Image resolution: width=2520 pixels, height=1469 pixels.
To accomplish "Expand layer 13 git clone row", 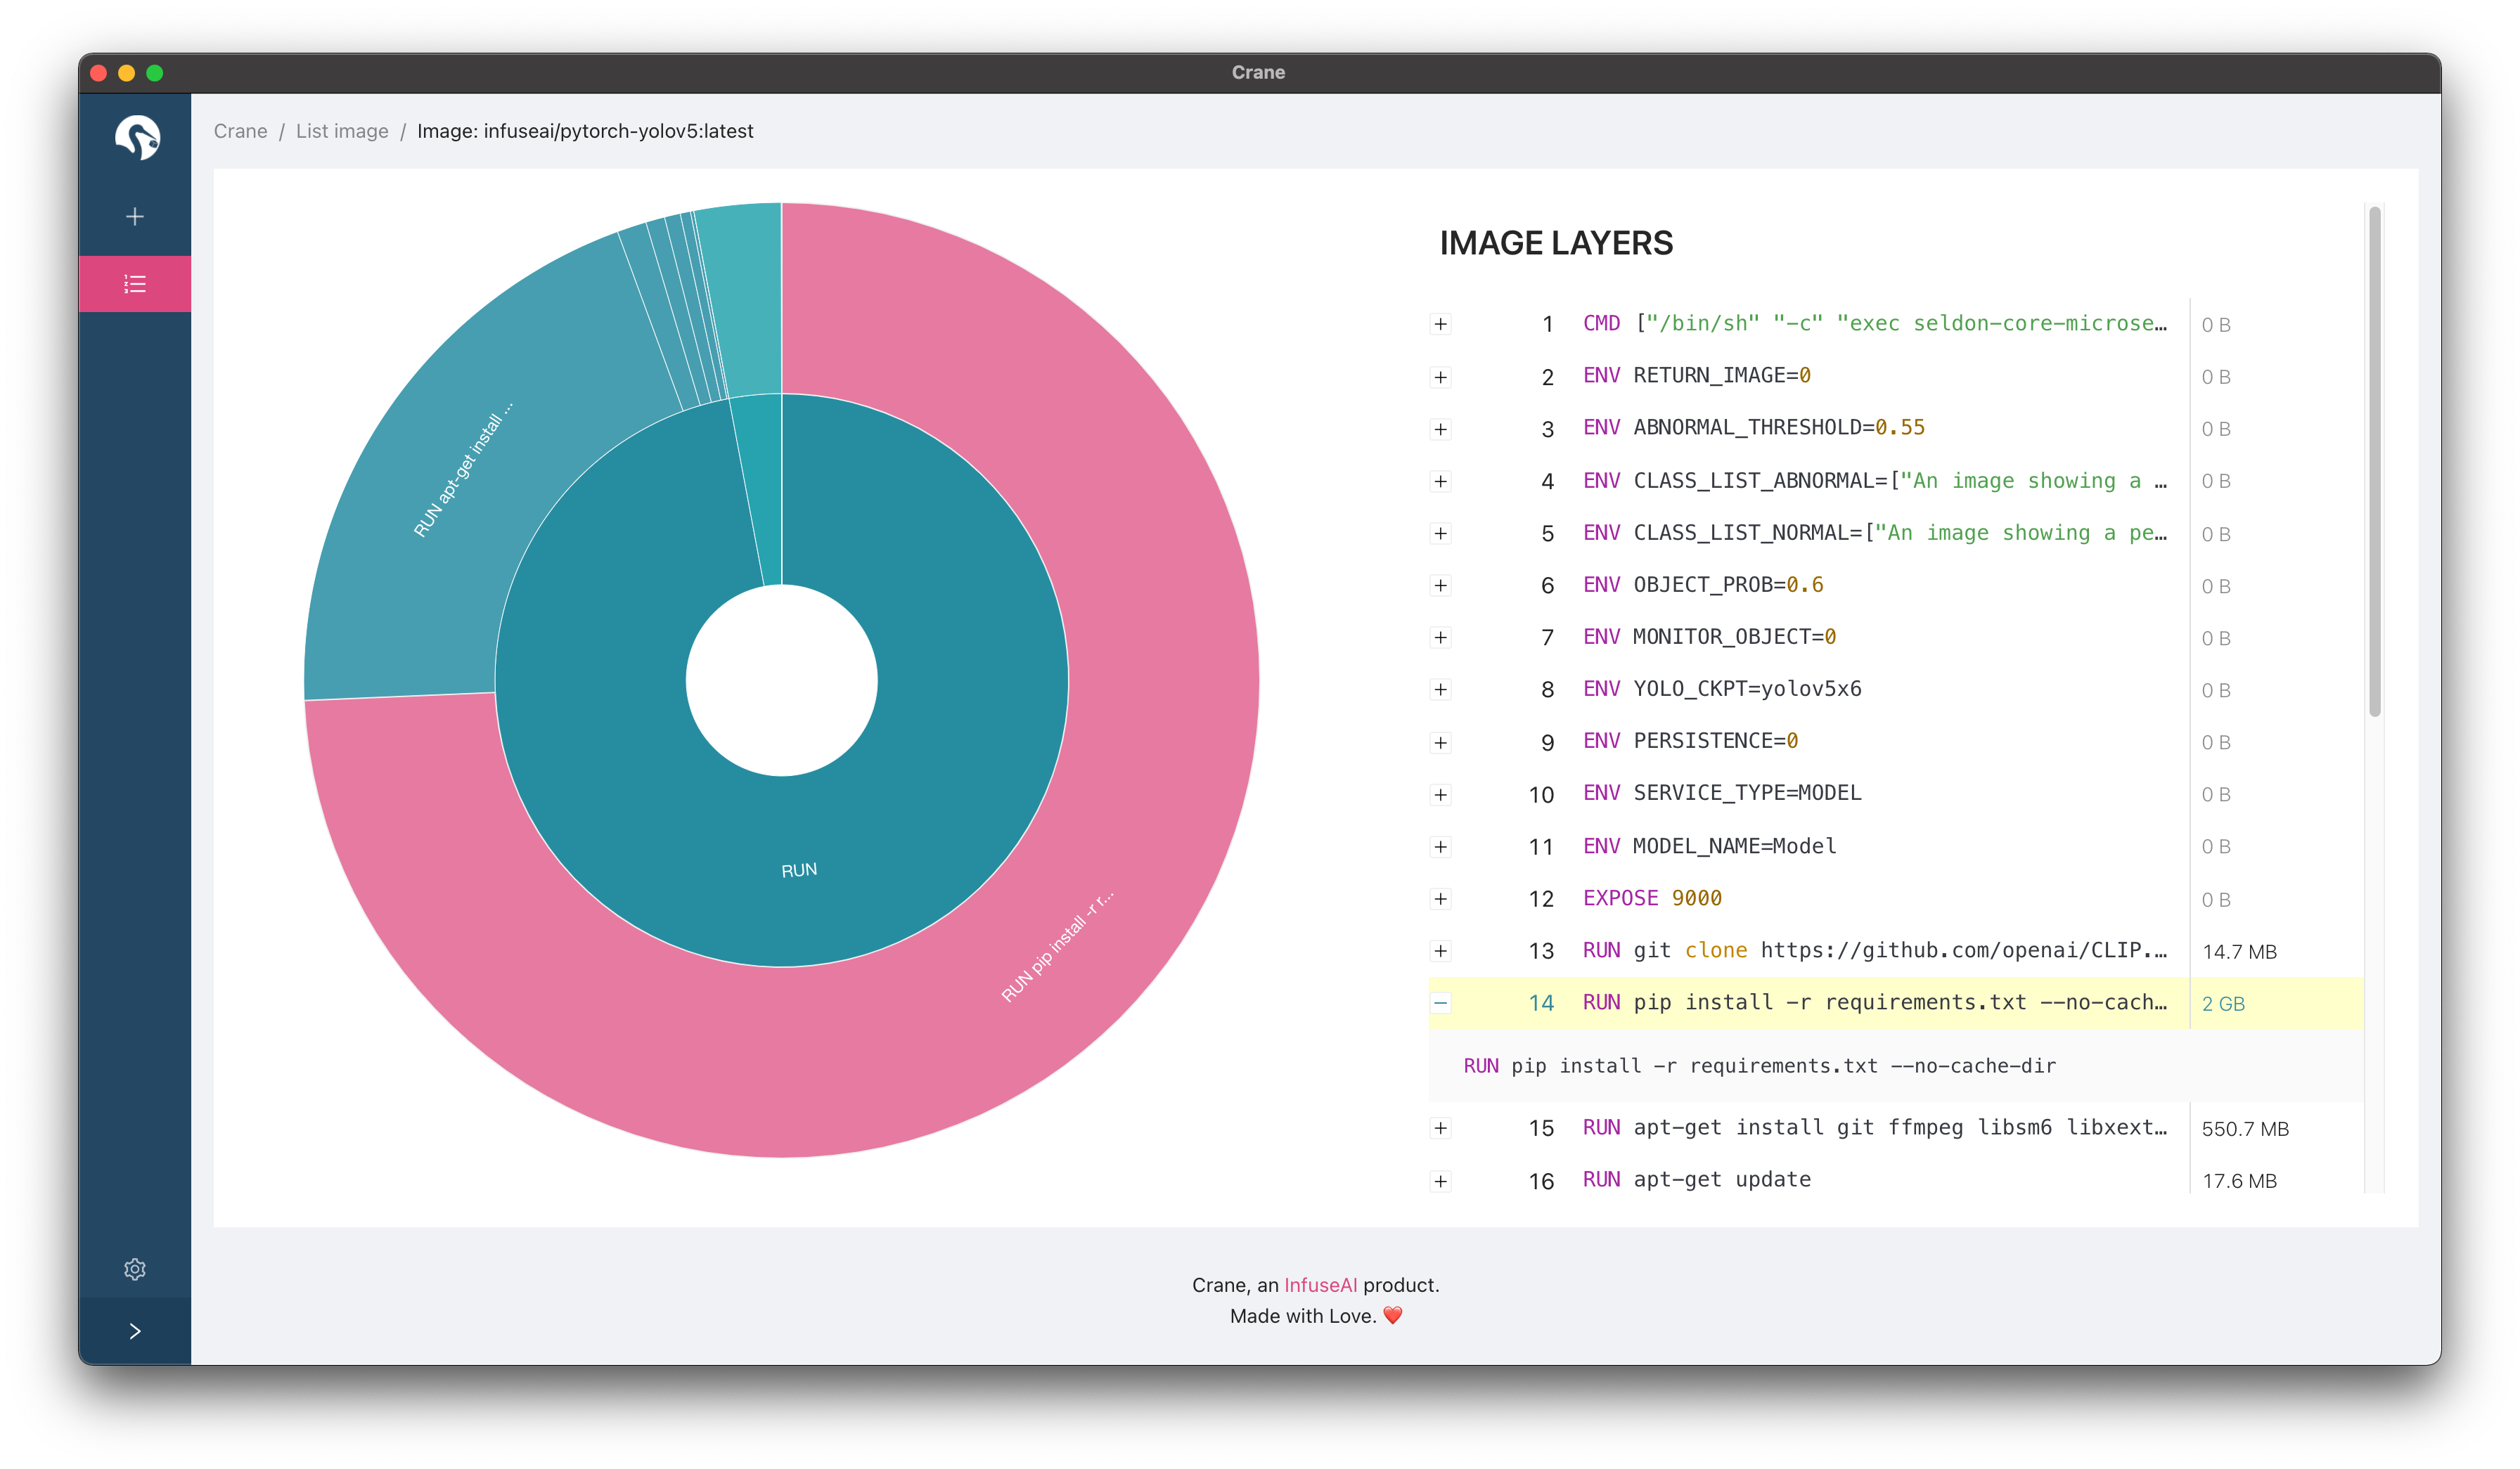I will point(1440,950).
